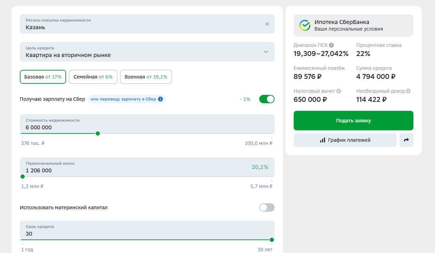435x253 pixels.
Task: Click the 1 год minimum term label
Action: (27, 250)
